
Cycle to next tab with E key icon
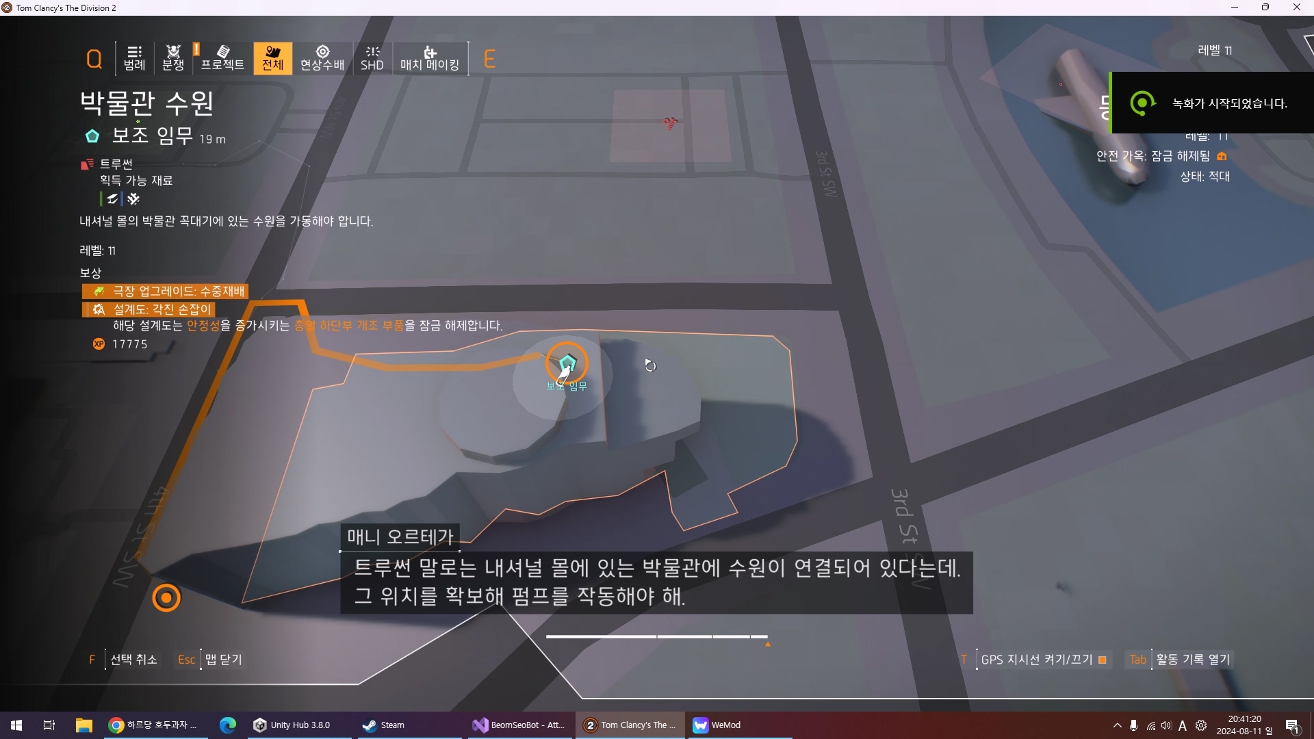pyautogui.click(x=489, y=60)
